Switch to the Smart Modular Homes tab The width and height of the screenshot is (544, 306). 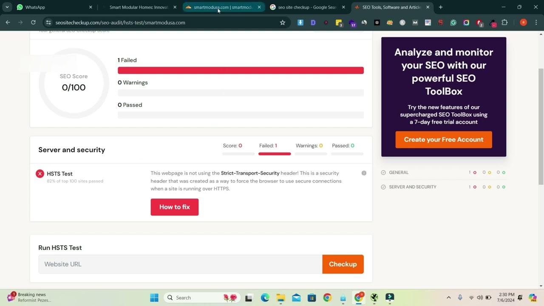(x=139, y=7)
